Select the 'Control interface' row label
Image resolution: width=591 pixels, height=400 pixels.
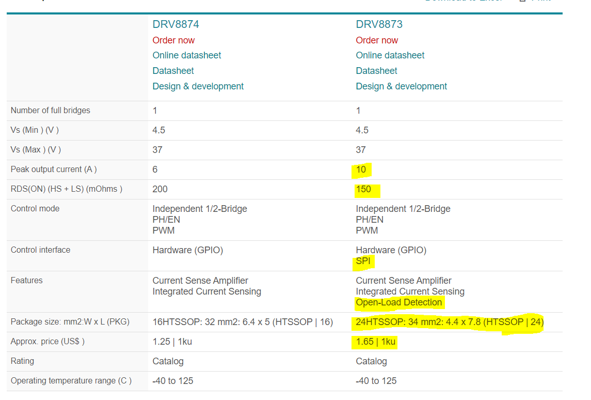(40, 250)
